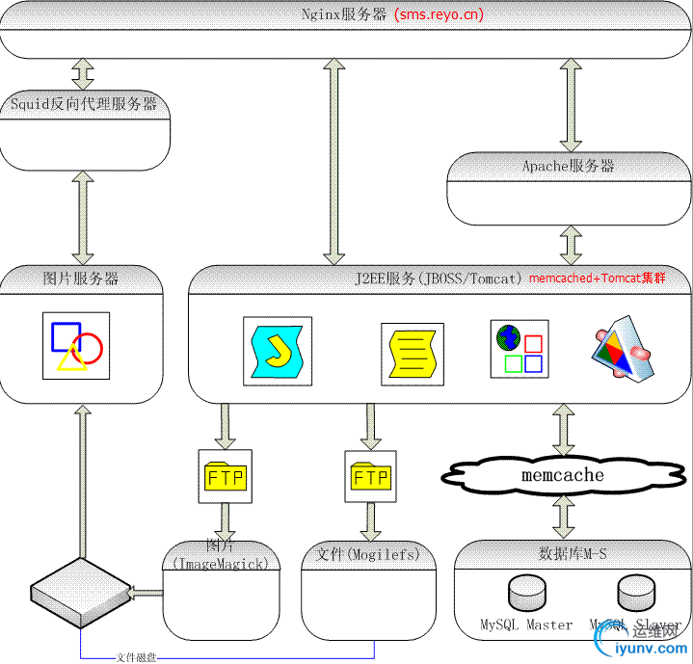Select the 文件(Mogilefs) box title
Viewport: 693px width, 664px height.
click(368, 554)
